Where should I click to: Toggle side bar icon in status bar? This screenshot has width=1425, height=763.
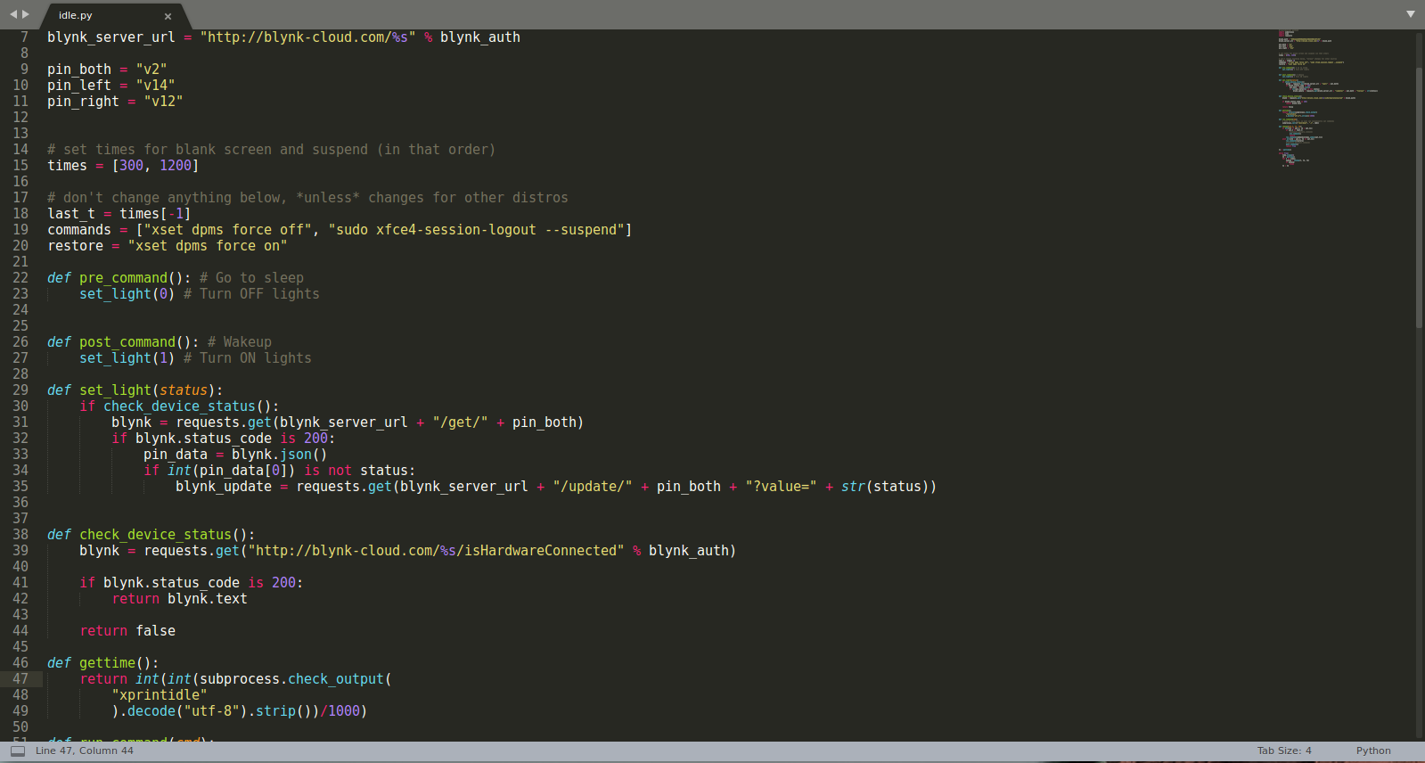pos(18,751)
